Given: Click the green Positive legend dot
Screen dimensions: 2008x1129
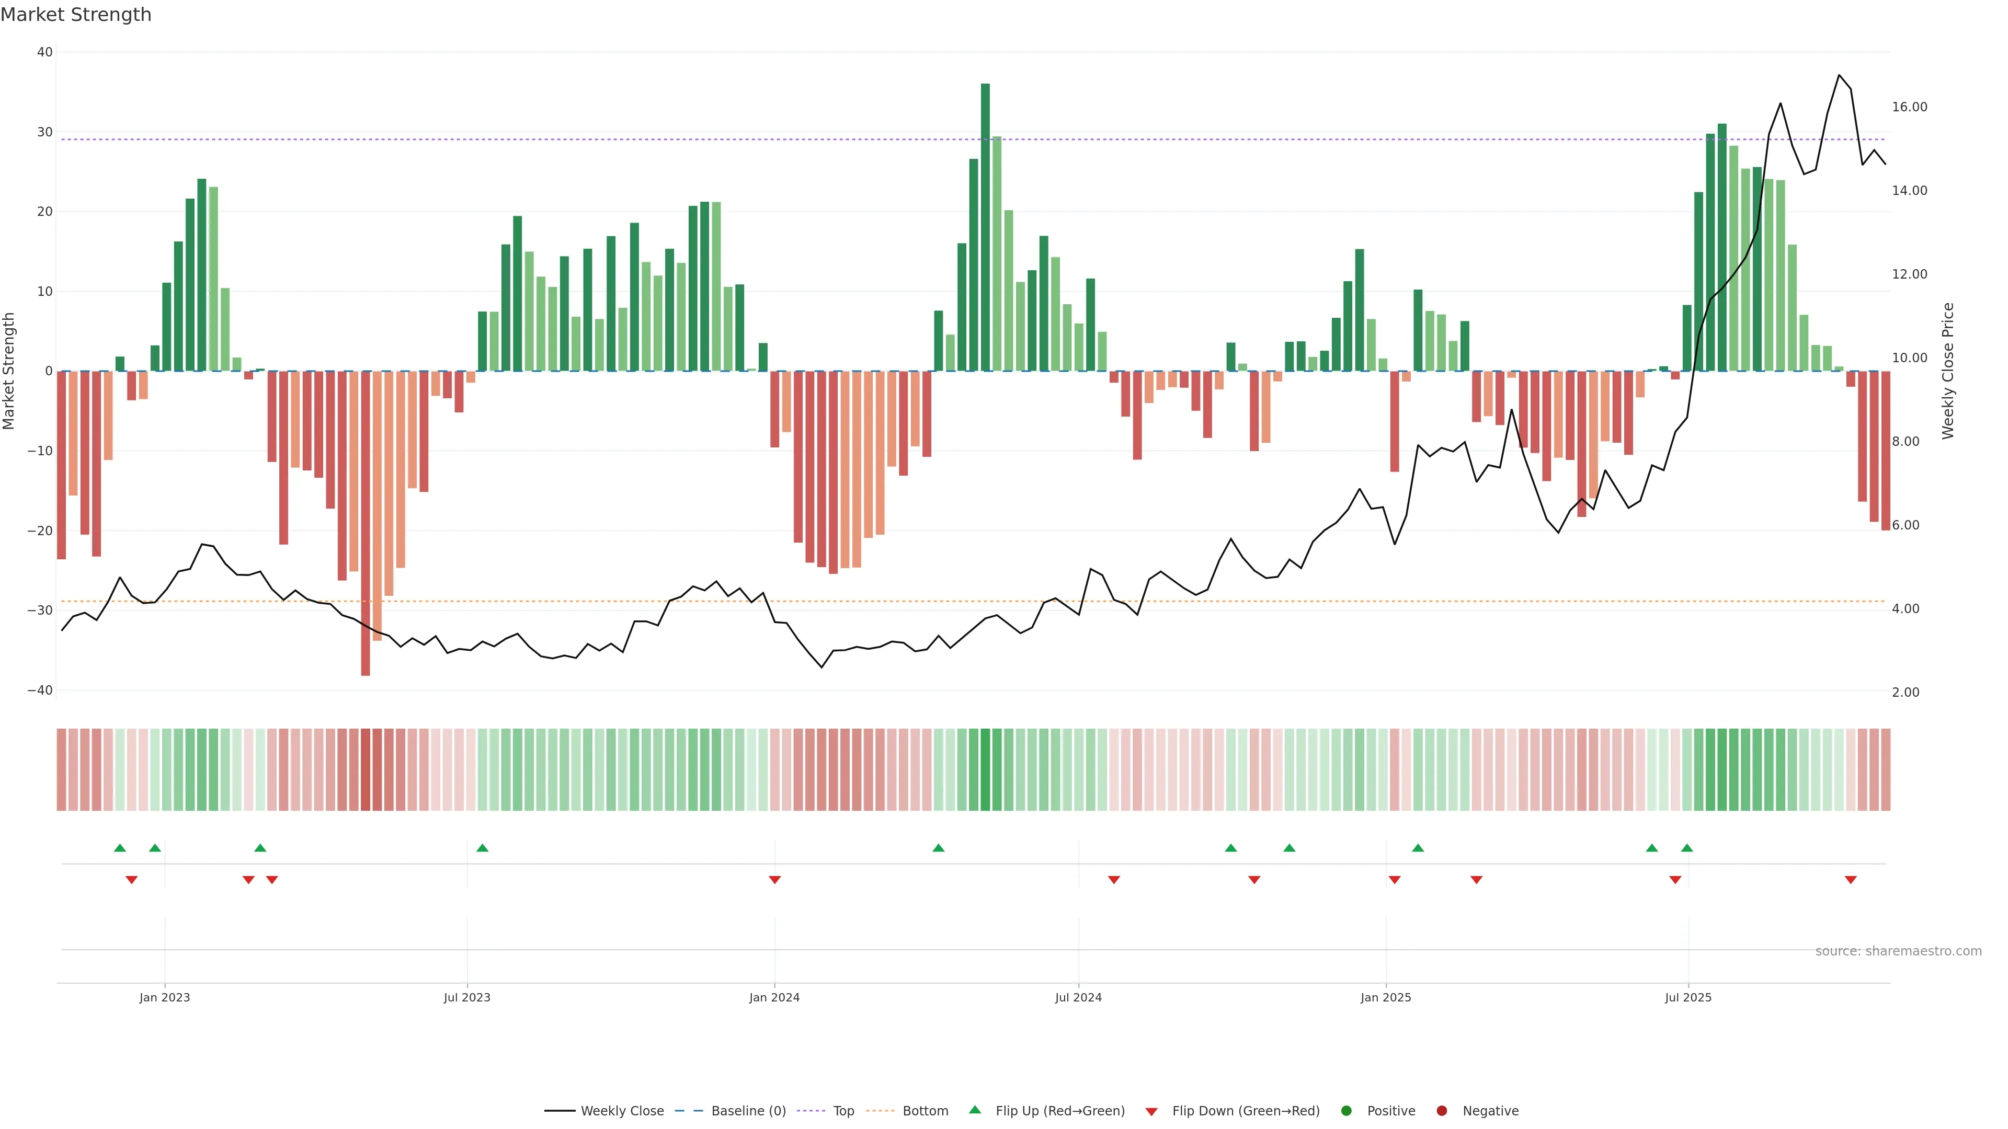Looking at the screenshot, I should 1346,1110.
